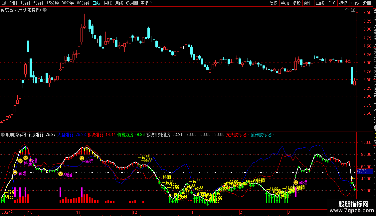
Task: Activate the 画线 drawing tool
Action: (320, 3)
